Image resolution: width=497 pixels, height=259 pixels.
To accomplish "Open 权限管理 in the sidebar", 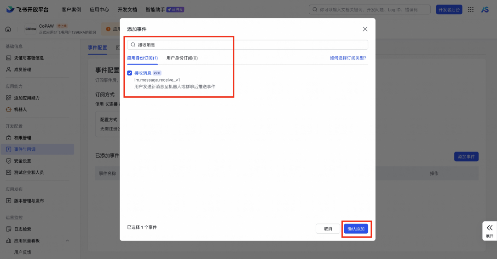I will tap(23, 138).
